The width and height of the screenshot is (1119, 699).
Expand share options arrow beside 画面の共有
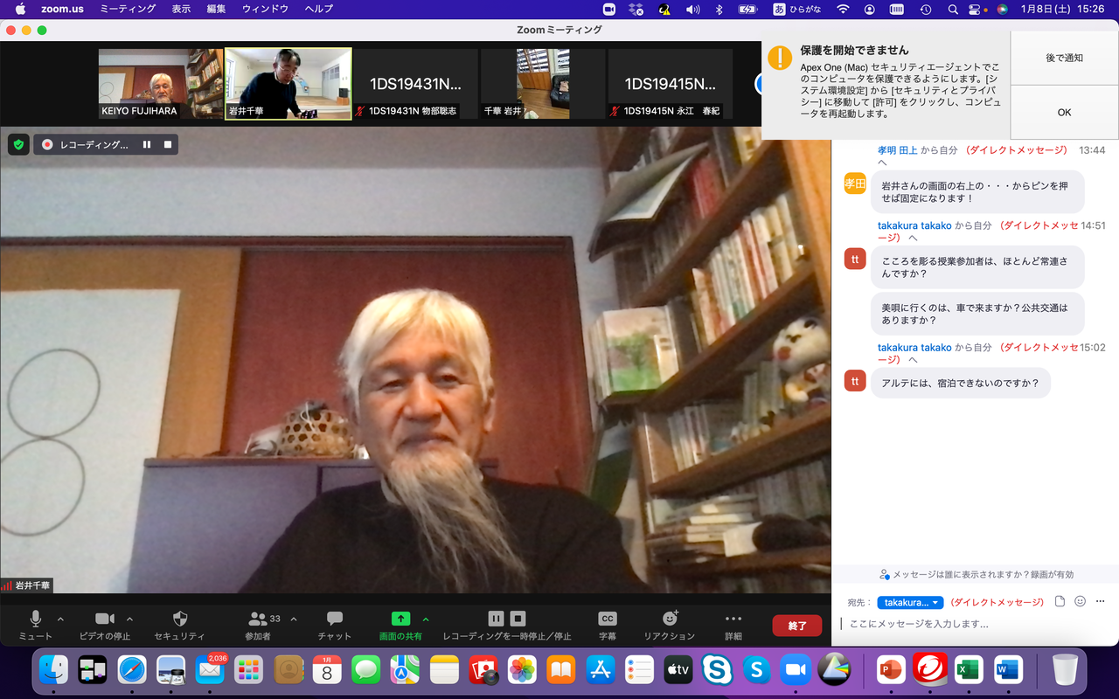click(426, 619)
